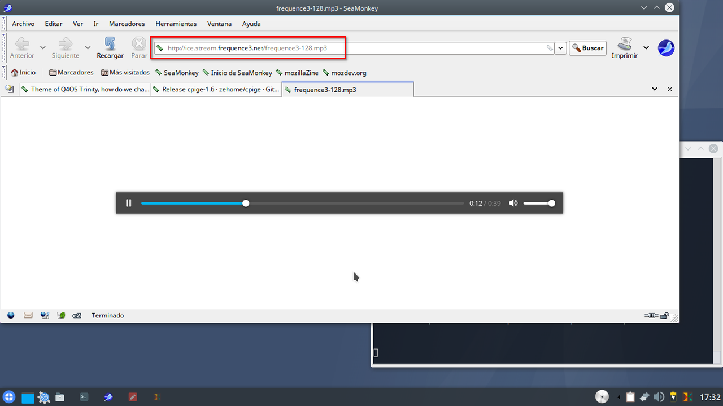Open Inicio de SeaMonkey bookmark

pyautogui.click(x=237, y=73)
